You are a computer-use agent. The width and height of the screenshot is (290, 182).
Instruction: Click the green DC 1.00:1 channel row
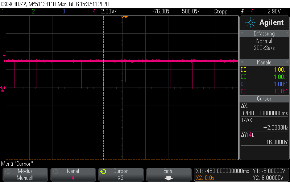(x=264, y=77)
